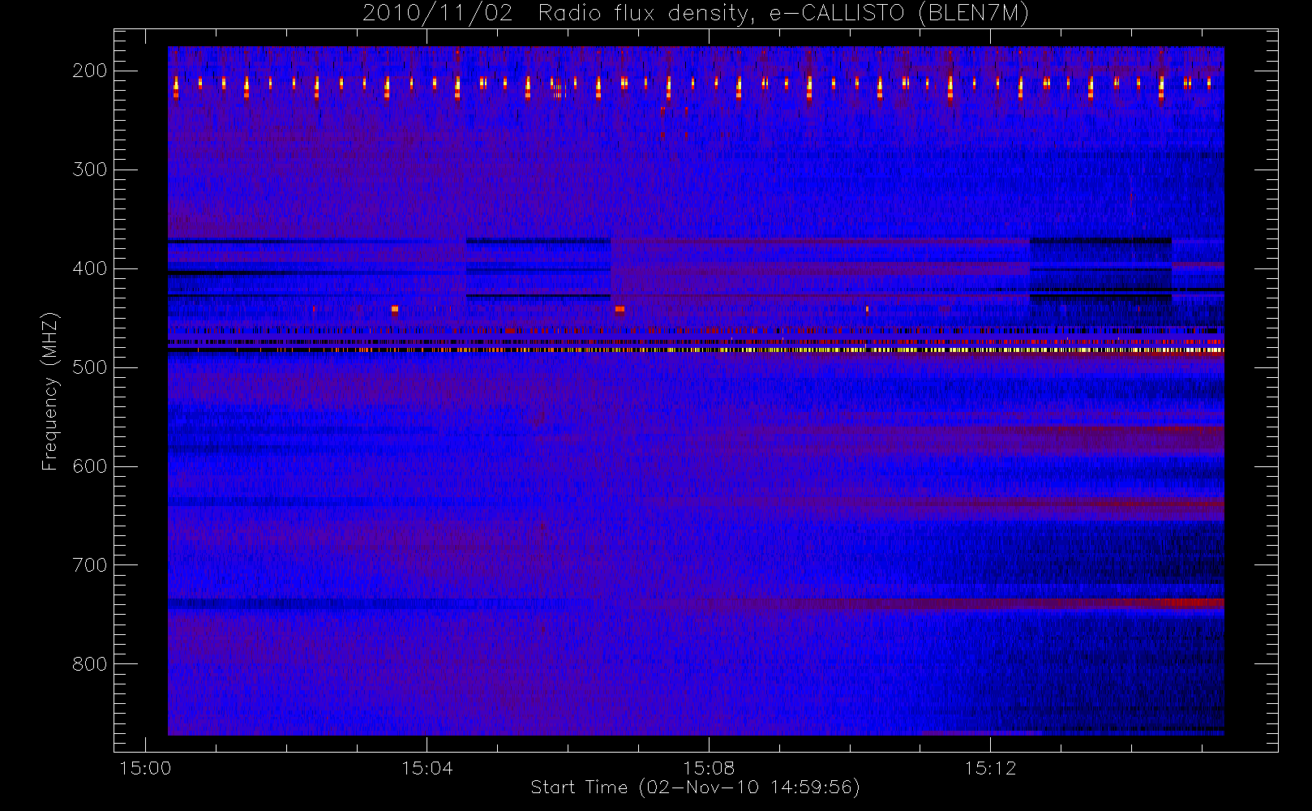Select the 500 frequency tick label

tap(90, 367)
